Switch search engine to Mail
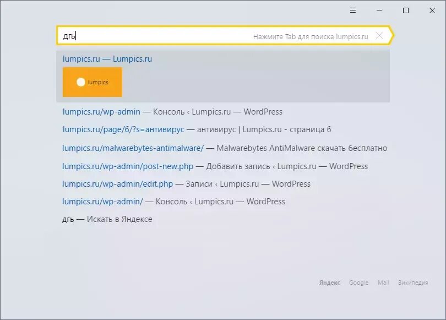Image resolution: width=446 pixels, height=320 pixels. (383, 283)
